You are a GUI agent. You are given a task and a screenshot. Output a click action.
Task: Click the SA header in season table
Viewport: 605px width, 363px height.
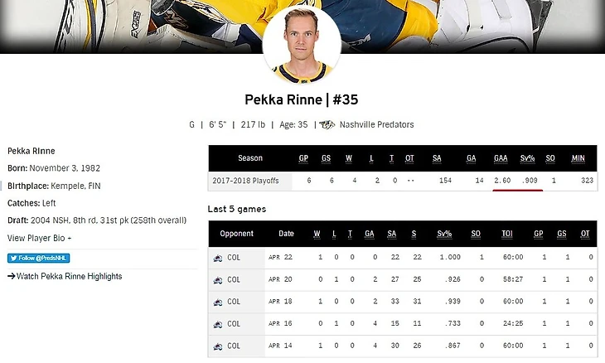tap(437, 158)
